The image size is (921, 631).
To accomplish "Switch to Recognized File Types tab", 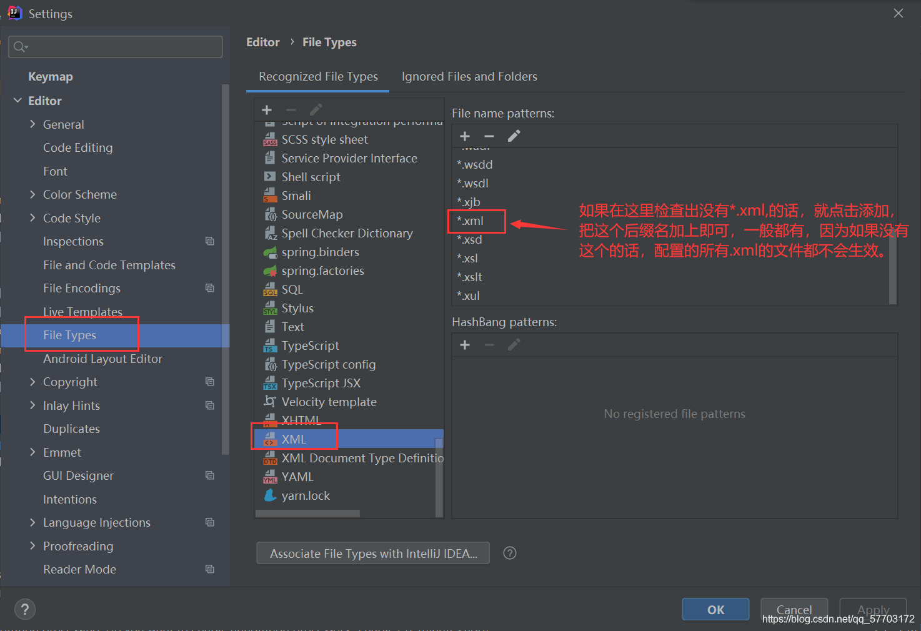I will (x=318, y=76).
